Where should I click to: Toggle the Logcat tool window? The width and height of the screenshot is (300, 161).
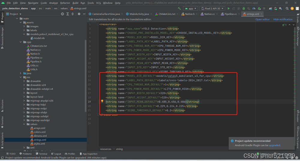[x=56, y=154]
